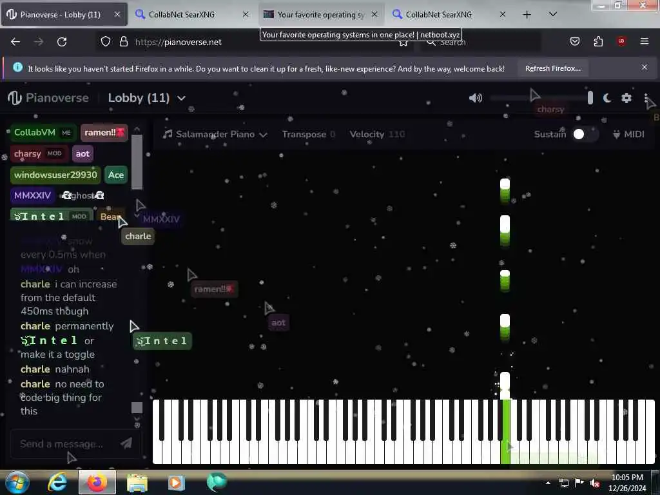Image resolution: width=660 pixels, height=495 pixels.
Task: Dismiss the Firefox refresh notification
Action: point(645,67)
